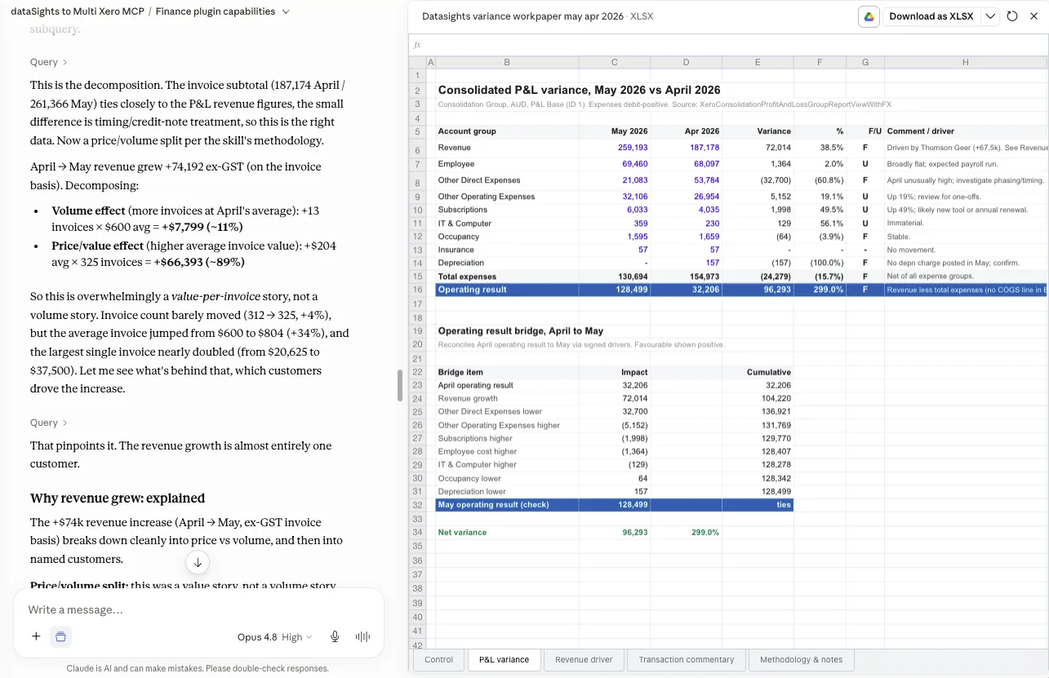The image size is (1049, 678).
Task: Switch to the Control sheet tab
Action: (x=438, y=659)
